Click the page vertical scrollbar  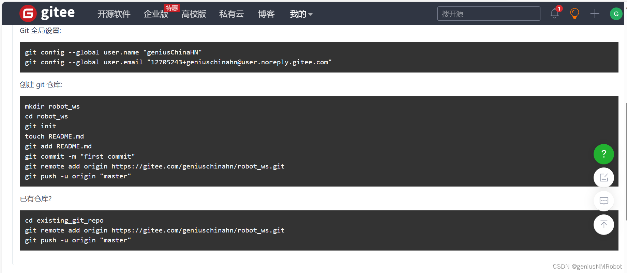click(626, 162)
